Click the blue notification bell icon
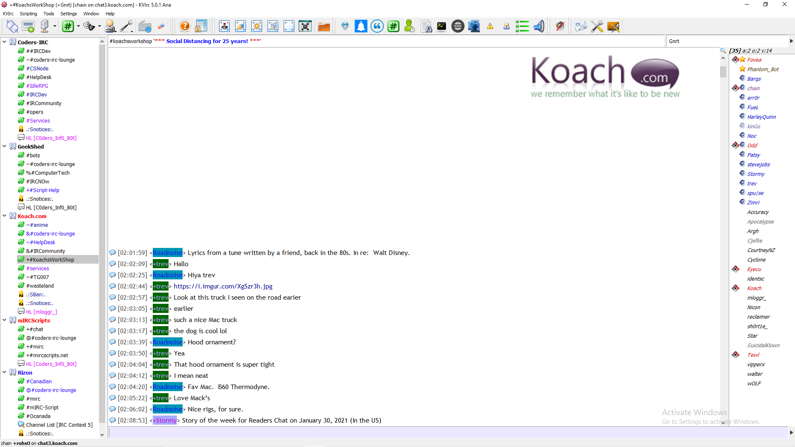This screenshot has height=447, width=795. click(x=361, y=26)
